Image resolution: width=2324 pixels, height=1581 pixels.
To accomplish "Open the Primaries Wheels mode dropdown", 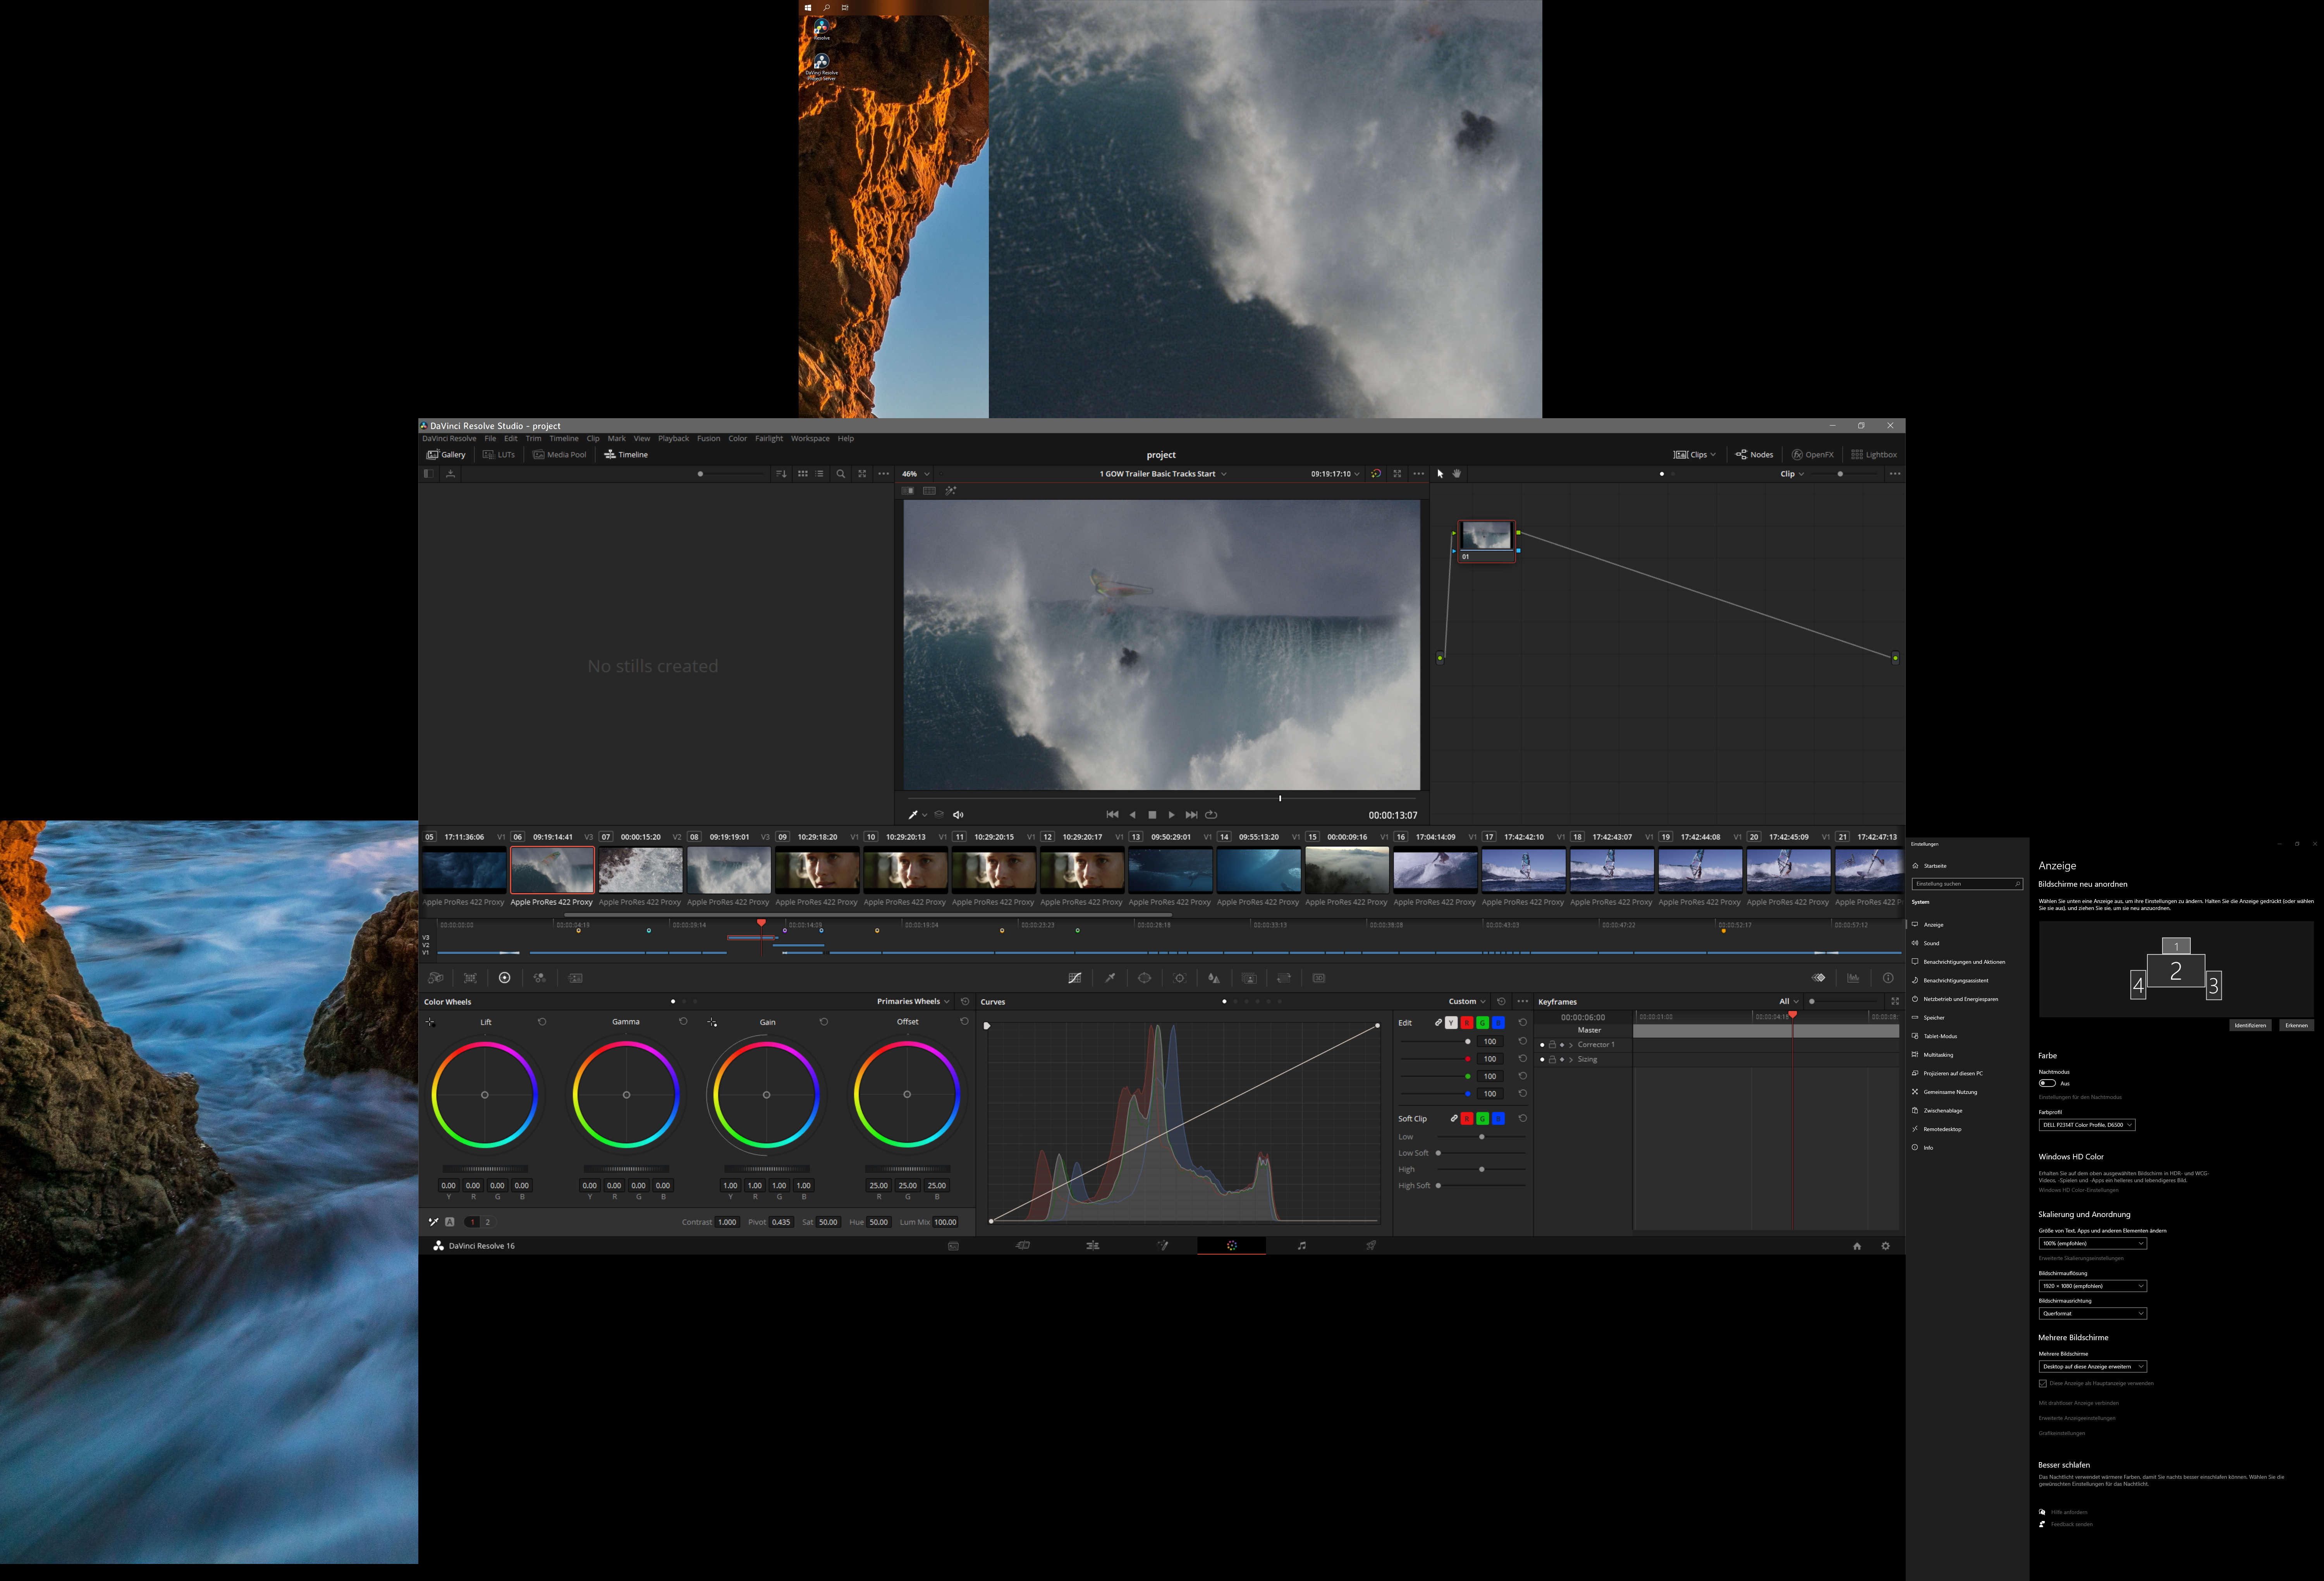I will coord(913,1001).
